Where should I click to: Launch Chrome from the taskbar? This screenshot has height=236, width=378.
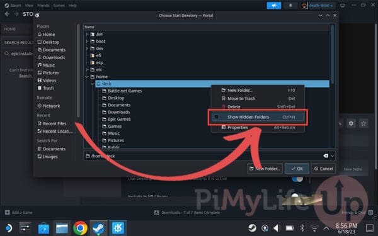pos(80,228)
